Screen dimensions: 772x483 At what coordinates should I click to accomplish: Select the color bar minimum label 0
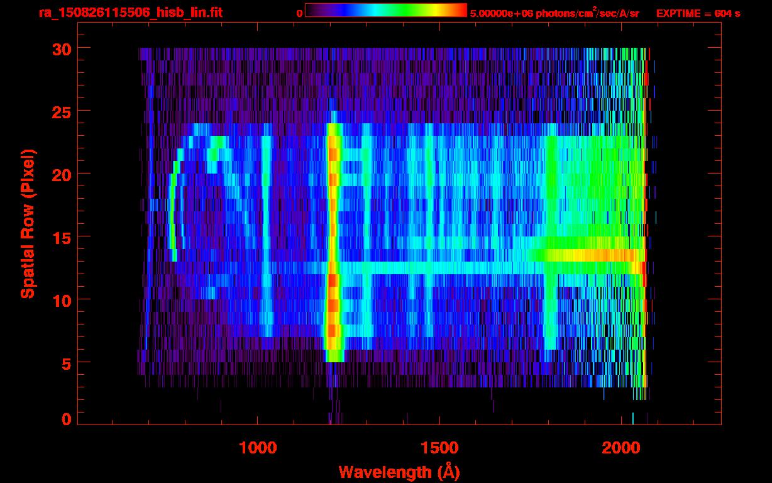pos(299,13)
